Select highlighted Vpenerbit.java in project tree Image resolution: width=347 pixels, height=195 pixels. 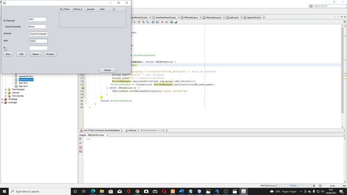(26, 80)
